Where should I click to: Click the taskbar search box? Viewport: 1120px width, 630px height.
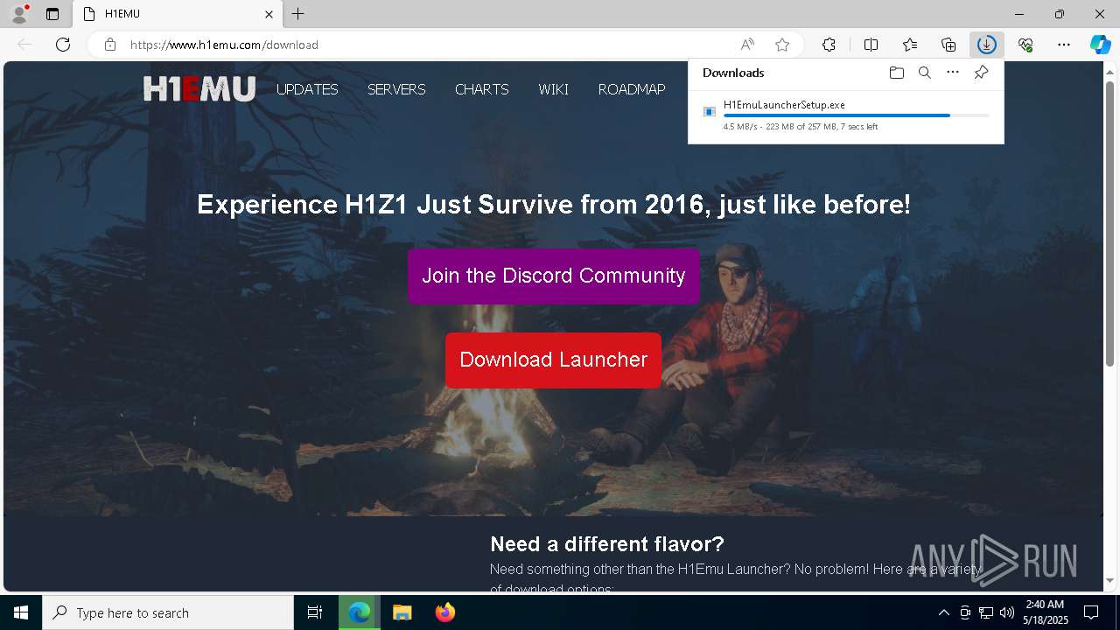168,612
